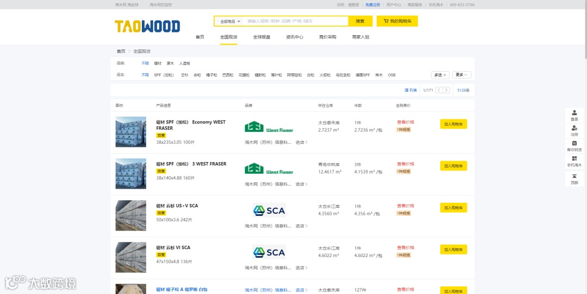Switch to 列表 list view
The height and width of the screenshot is (294, 587).
tap(411, 90)
